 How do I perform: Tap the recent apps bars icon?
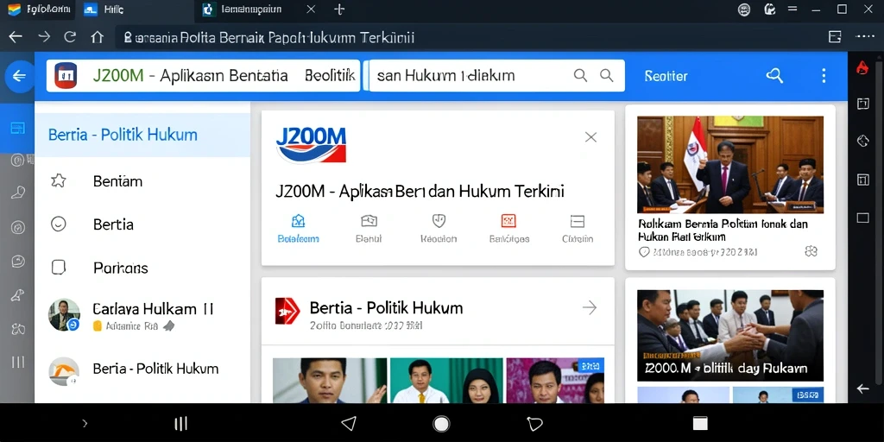(180, 423)
